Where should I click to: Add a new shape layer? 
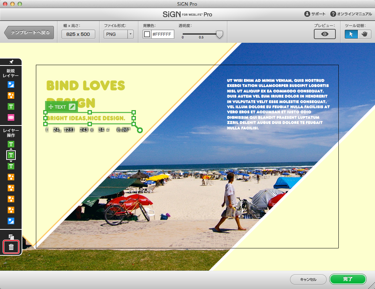pyautogui.click(x=11, y=95)
